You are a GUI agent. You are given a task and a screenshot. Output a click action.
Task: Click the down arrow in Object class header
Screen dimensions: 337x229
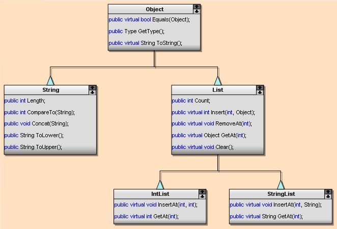coord(196,11)
